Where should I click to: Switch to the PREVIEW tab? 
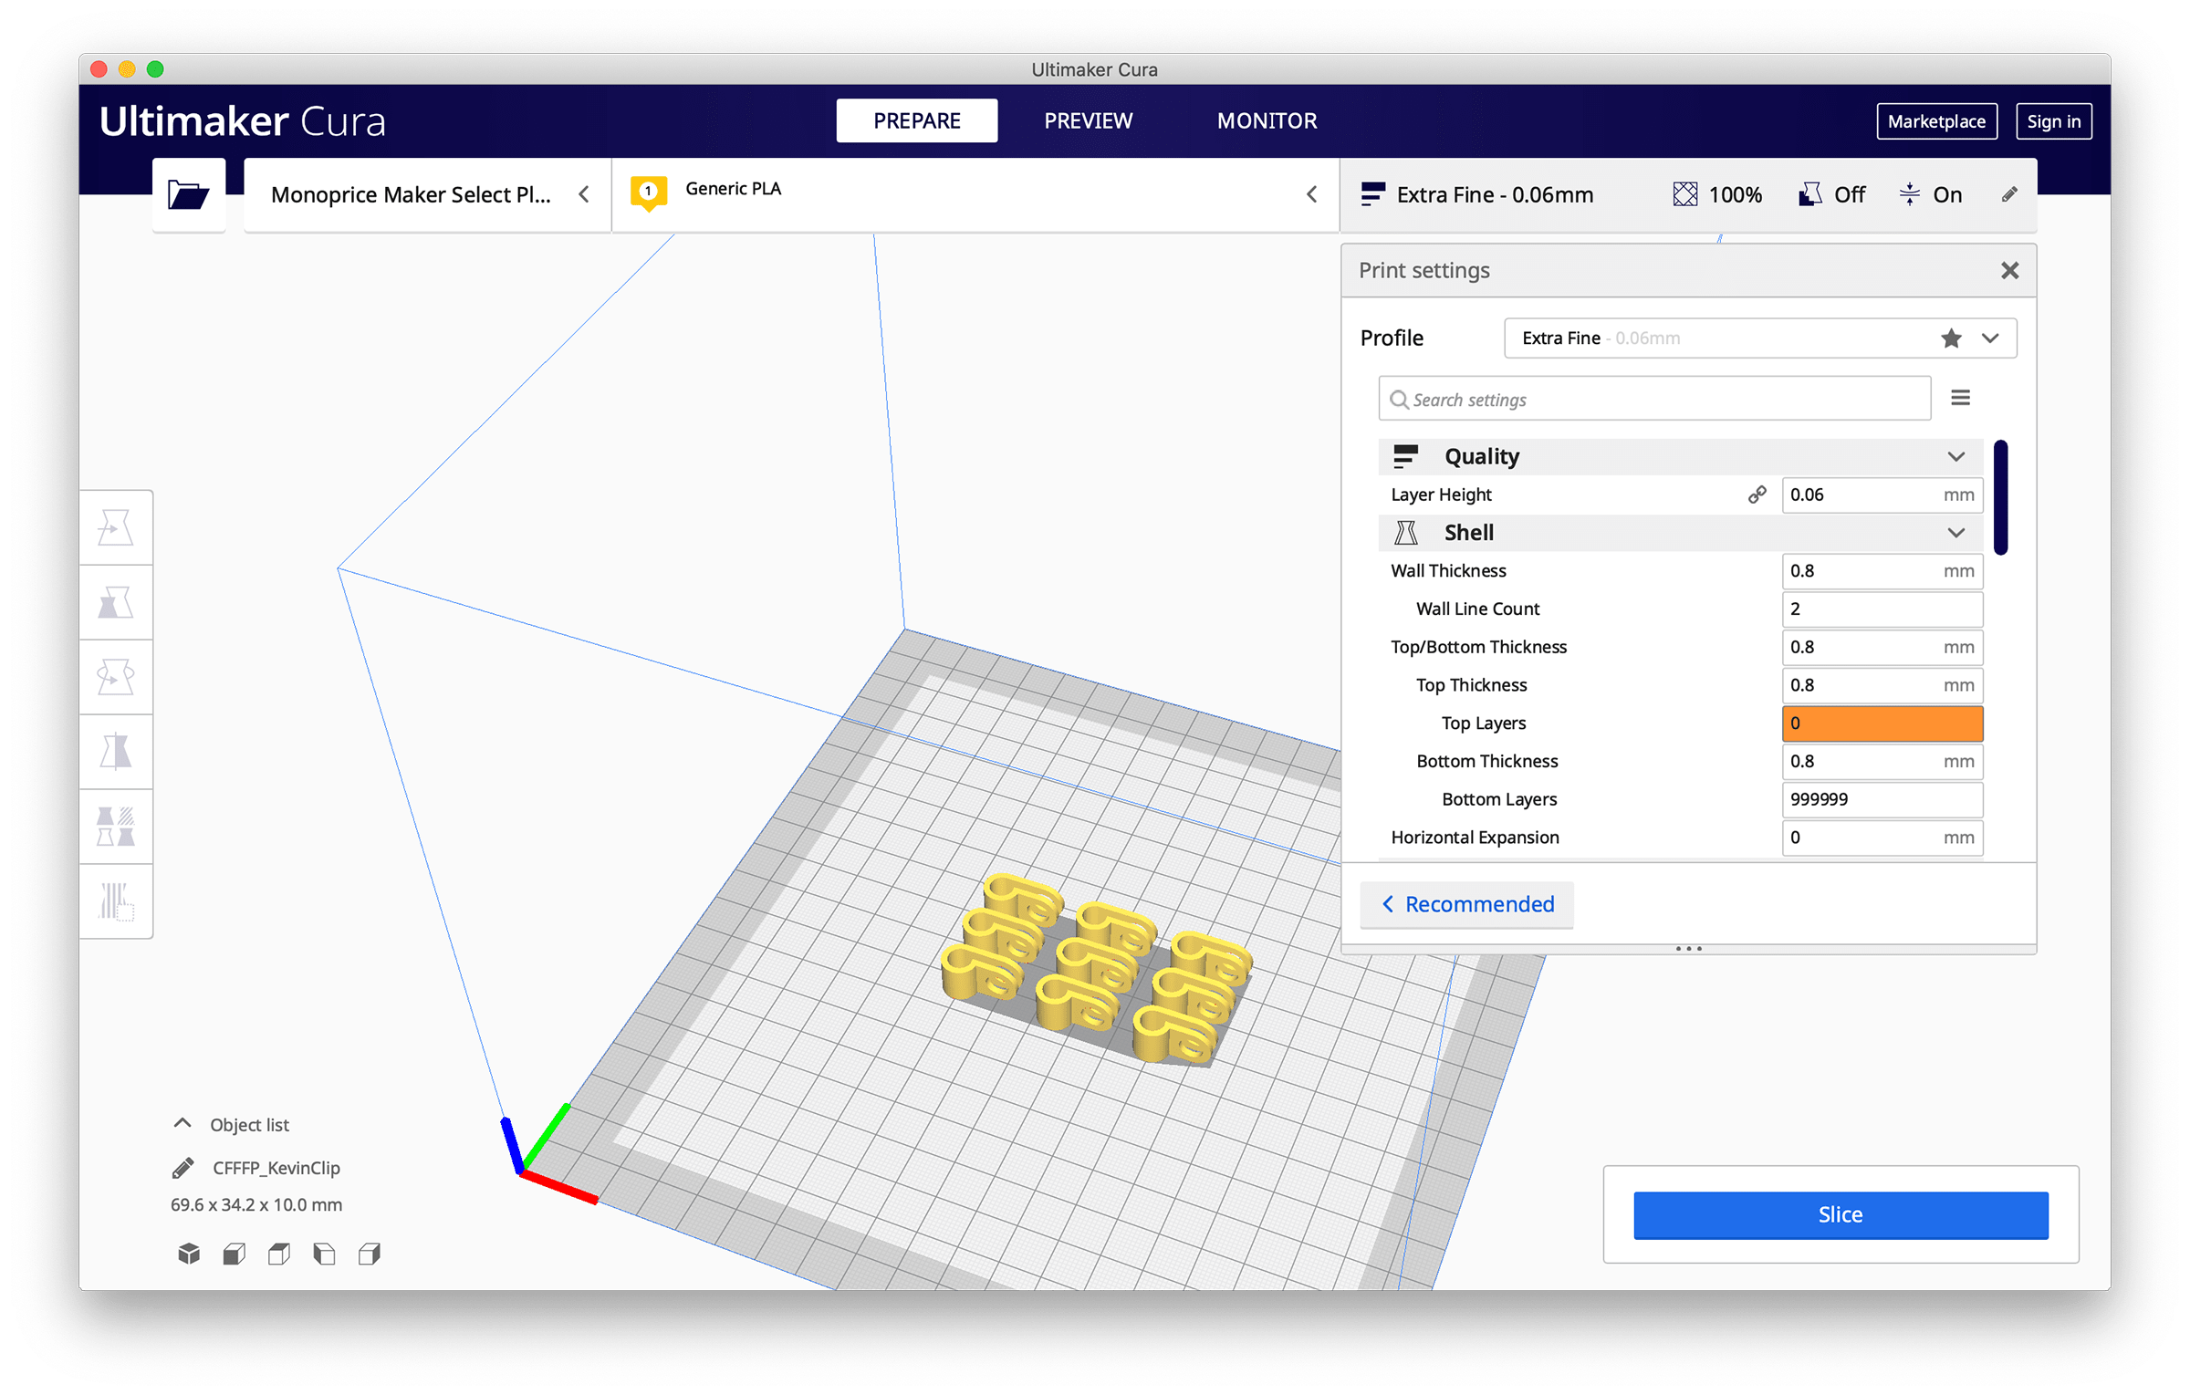[1088, 120]
